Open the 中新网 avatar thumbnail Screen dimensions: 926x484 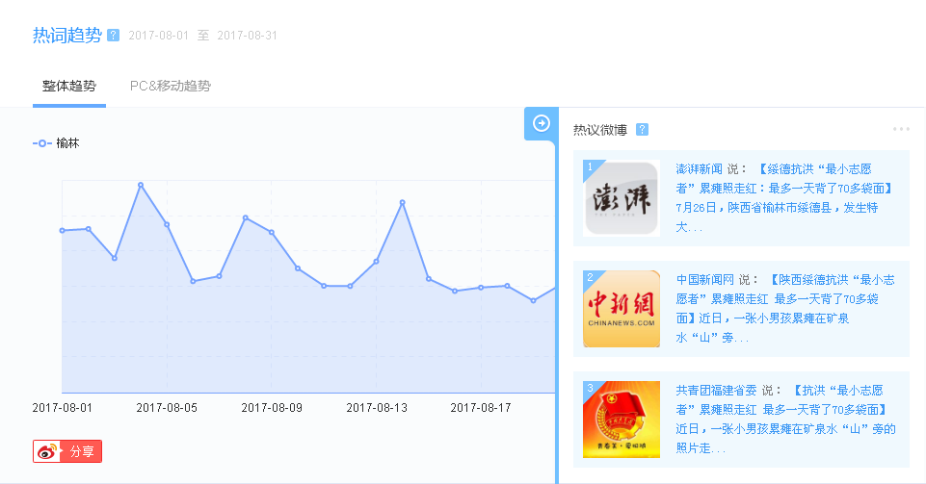click(622, 309)
